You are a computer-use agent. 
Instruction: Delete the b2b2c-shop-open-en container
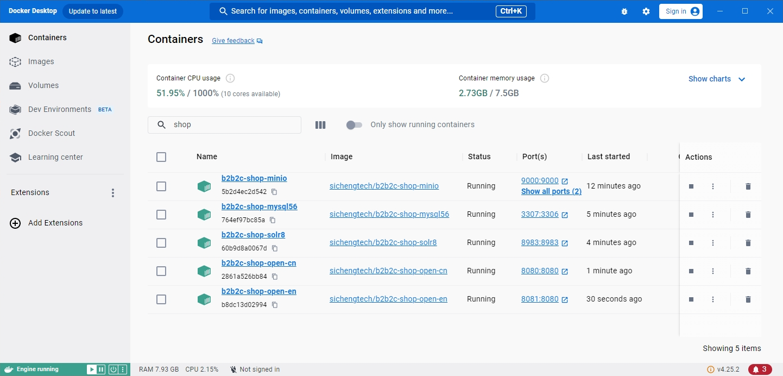coord(748,299)
